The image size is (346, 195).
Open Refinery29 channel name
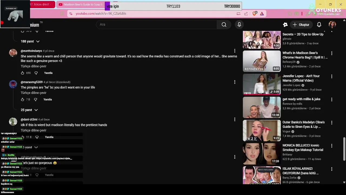tap(289, 62)
